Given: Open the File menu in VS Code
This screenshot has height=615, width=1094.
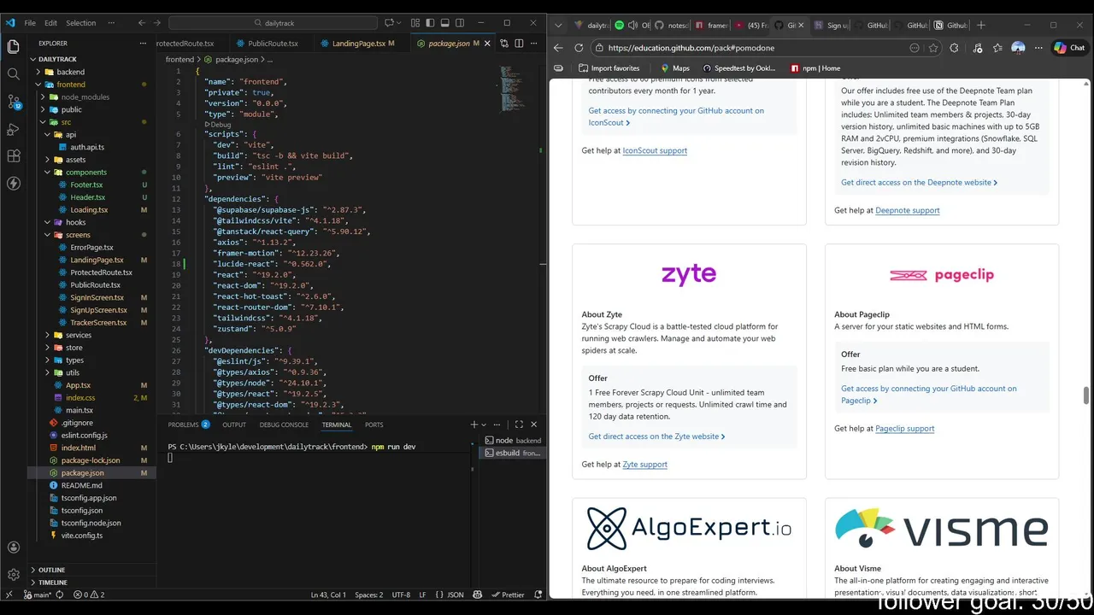Looking at the screenshot, I should click(x=30, y=23).
